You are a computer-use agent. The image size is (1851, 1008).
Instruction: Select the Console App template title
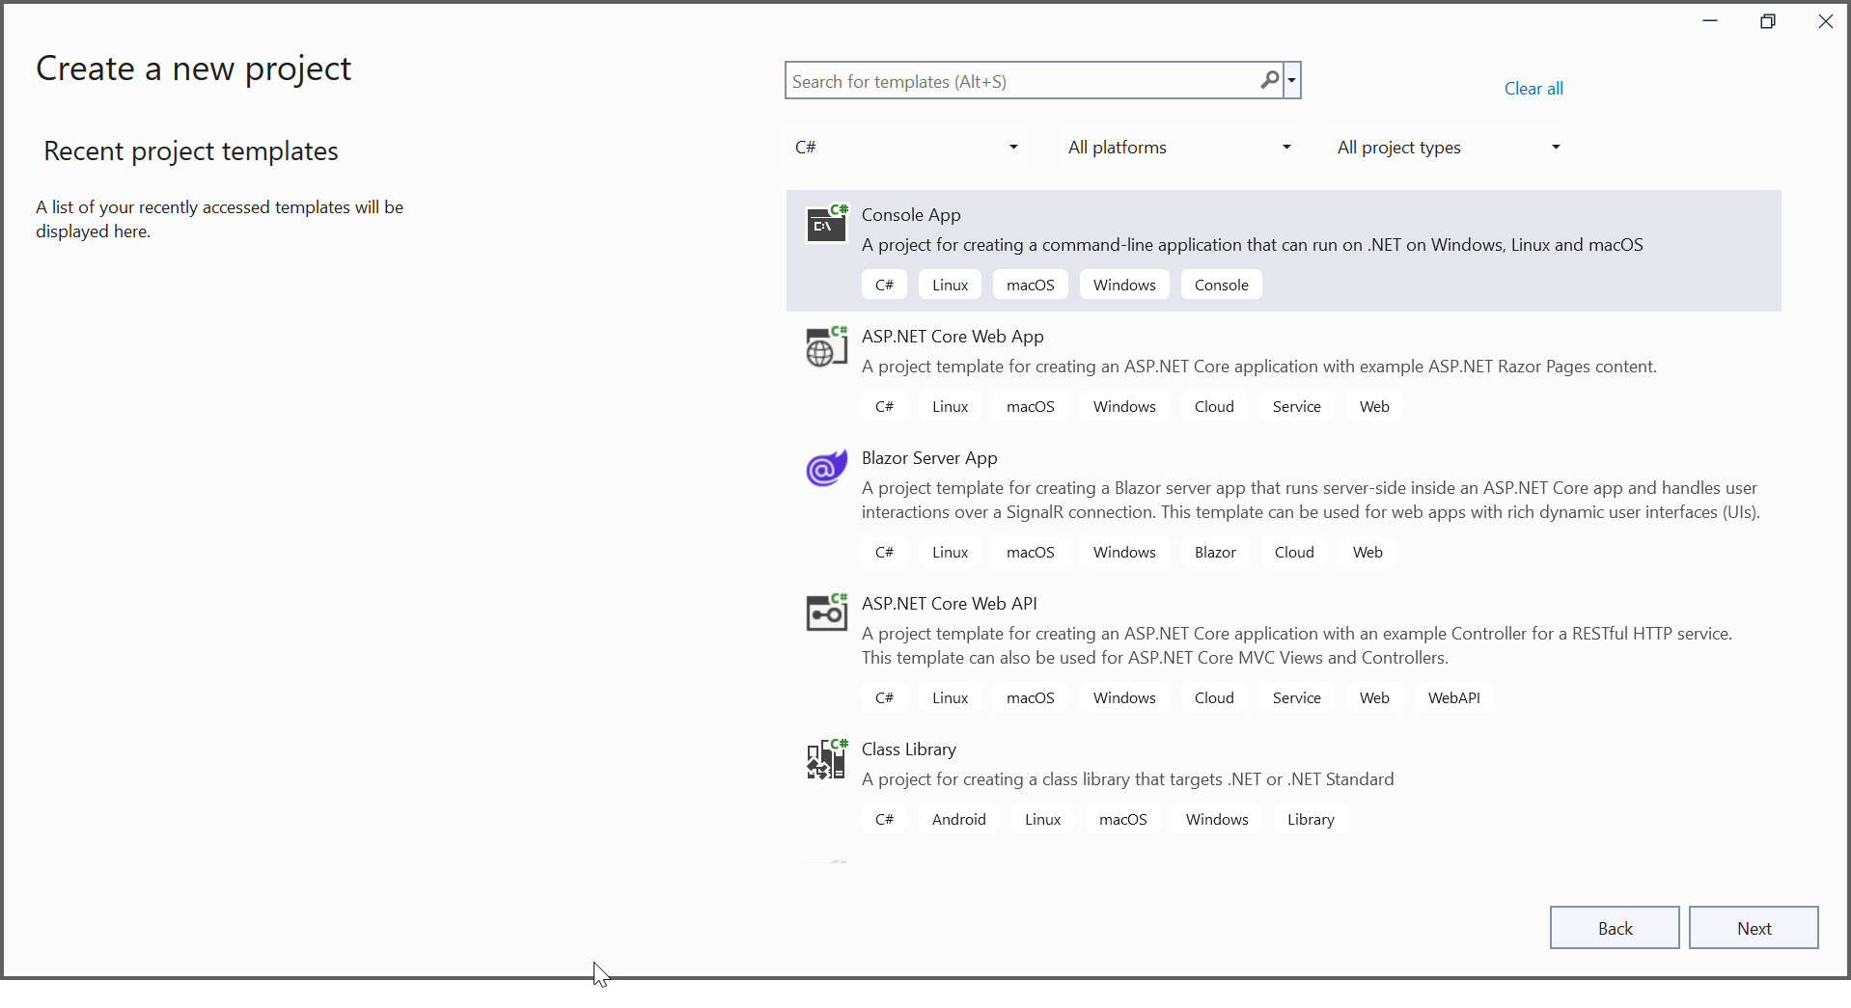(x=911, y=215)
